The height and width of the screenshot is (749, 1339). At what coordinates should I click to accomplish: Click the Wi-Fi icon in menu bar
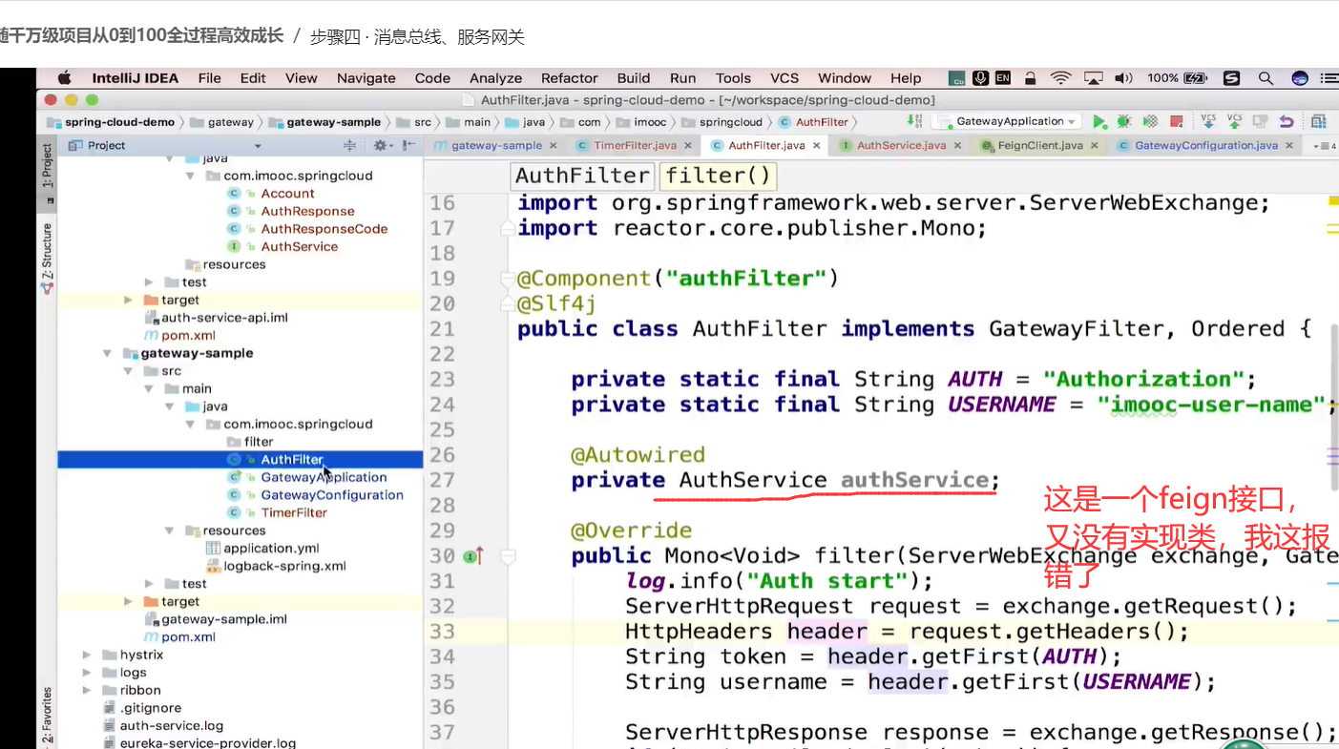coord(1060,78)
